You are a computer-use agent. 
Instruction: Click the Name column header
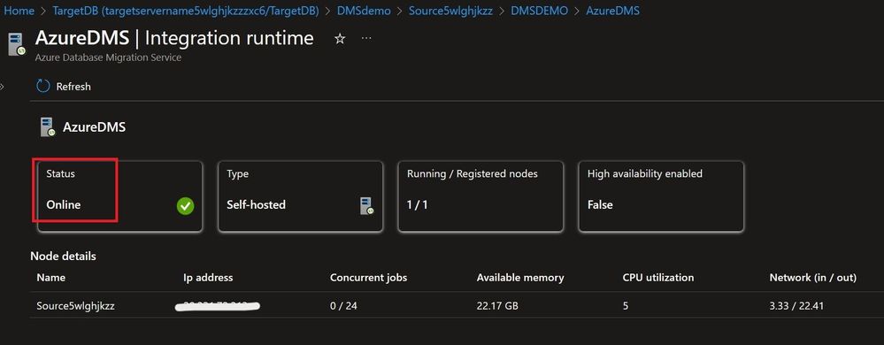click(x=50, y=278)
